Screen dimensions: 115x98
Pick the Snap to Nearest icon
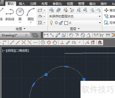(87, 42)
